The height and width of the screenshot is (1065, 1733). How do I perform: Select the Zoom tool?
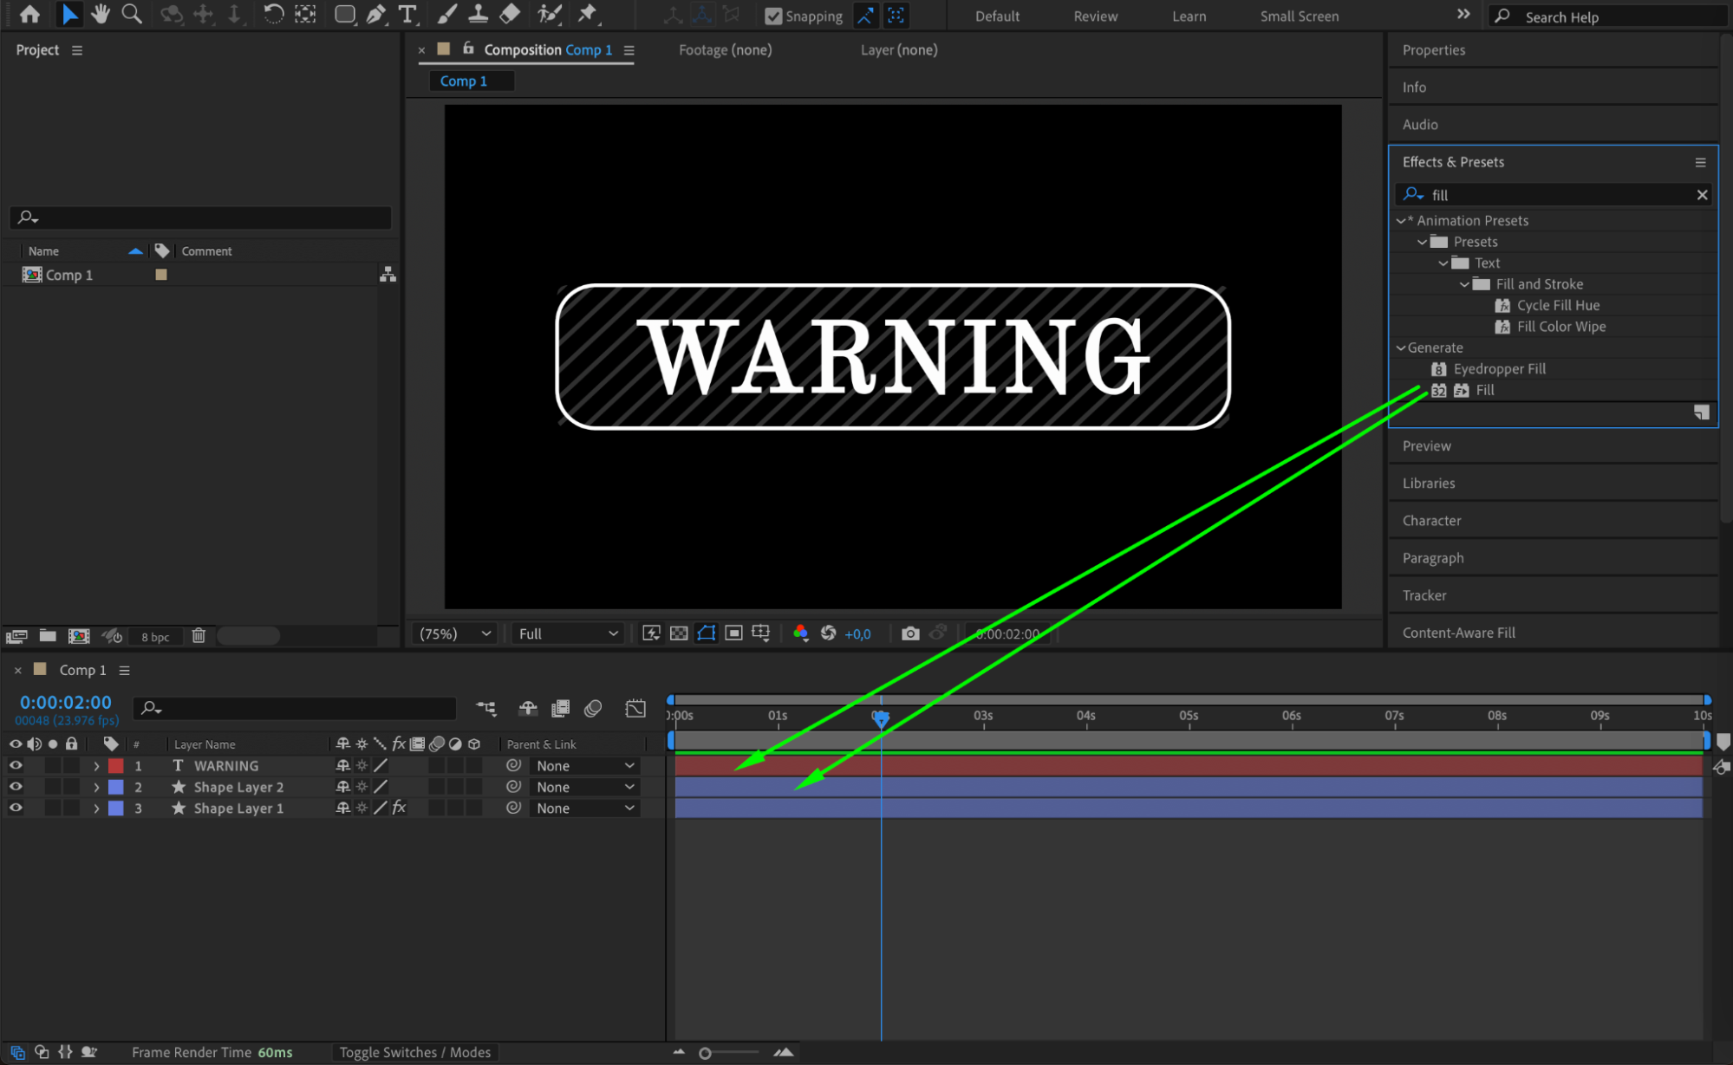132,14
